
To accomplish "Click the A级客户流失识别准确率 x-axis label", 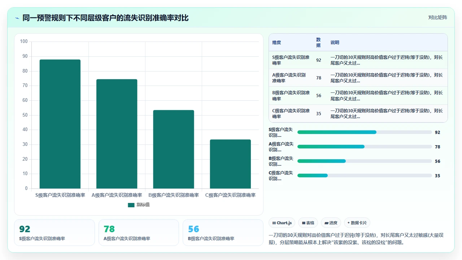I will click(117, 195).
